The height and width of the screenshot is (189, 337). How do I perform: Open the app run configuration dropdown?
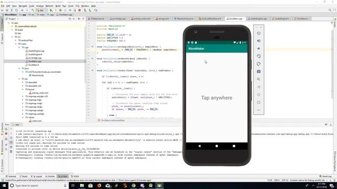41,10
